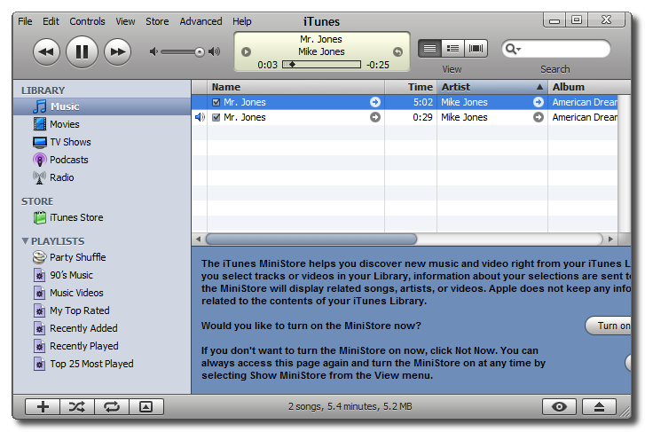
Task: Open the Advanced menu
Action: [201, 21]
